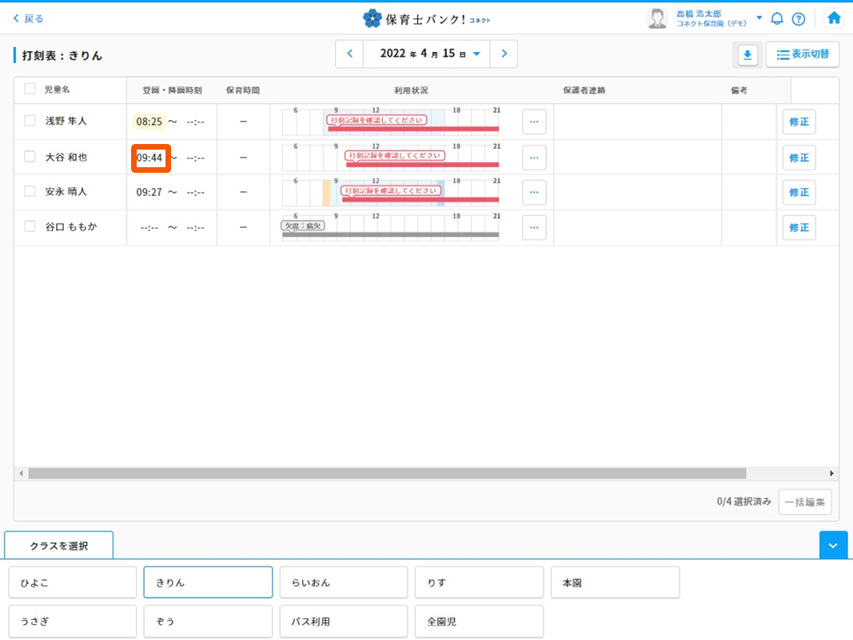Click the download icon button
Image resolution: width=853 pixels, height=640 pixels.
747,54
